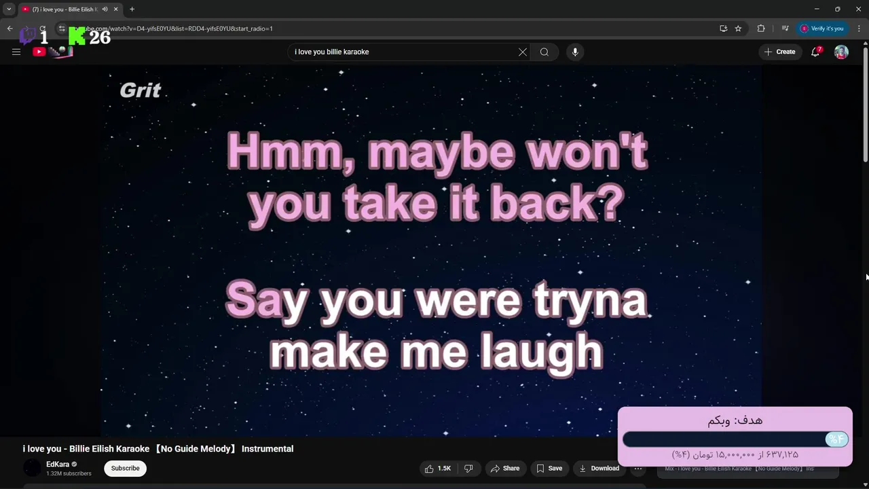Like the video (1.5K thumbs up)
The height and width of the screenshot is (489, 869).
438,468
